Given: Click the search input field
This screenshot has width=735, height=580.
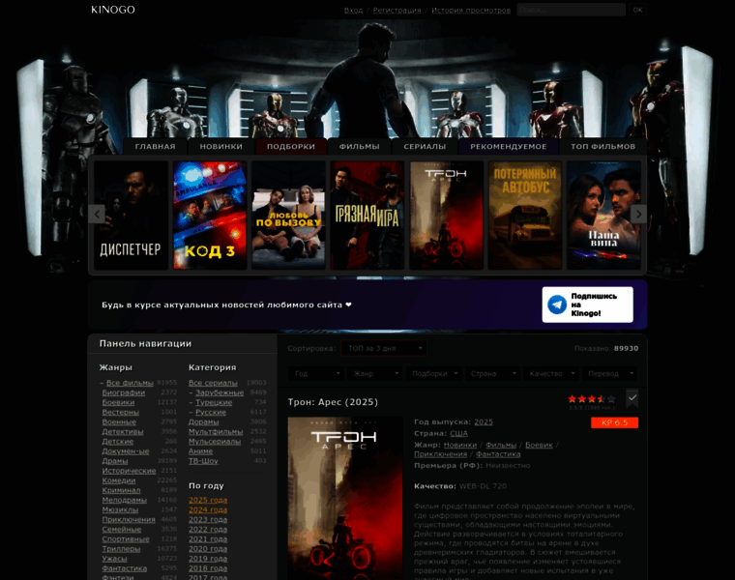Looking at the screenshot, I should pos(571,10).
